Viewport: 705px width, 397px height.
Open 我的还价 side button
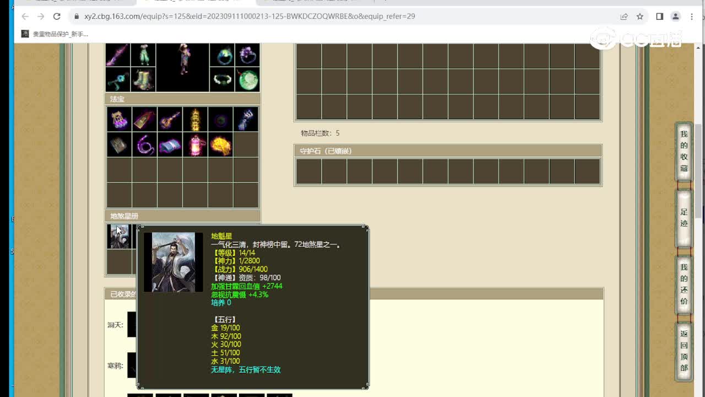684,284
